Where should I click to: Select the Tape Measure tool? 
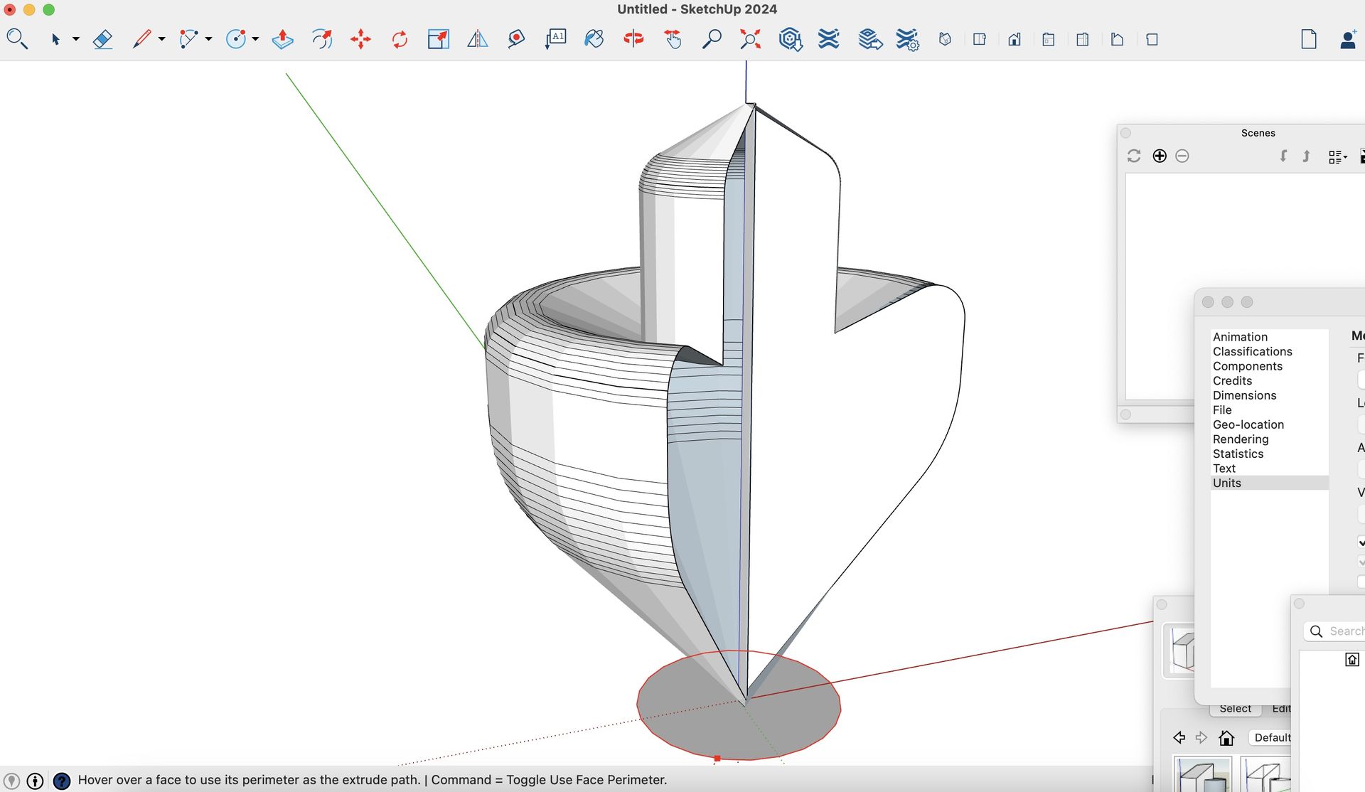(516, 39)
